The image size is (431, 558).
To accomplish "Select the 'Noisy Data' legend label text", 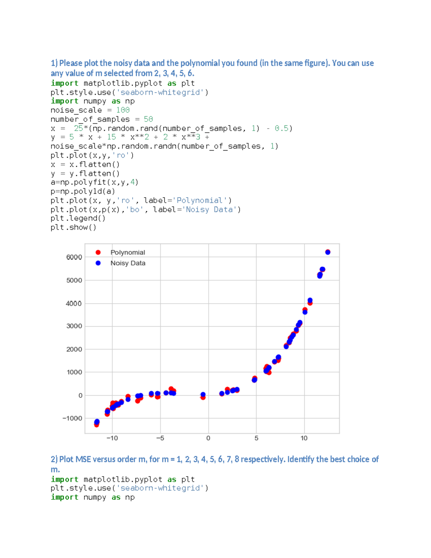I will 129,263.
